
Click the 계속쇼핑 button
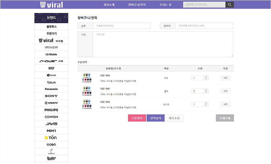coord(174,118)
